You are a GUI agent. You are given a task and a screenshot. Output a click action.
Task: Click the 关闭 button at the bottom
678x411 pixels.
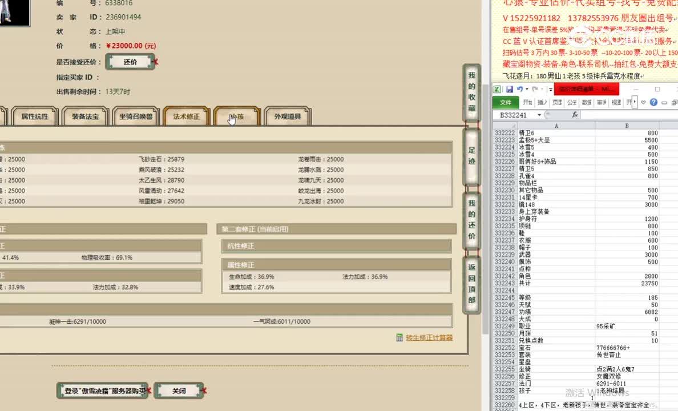pos(179,390)
